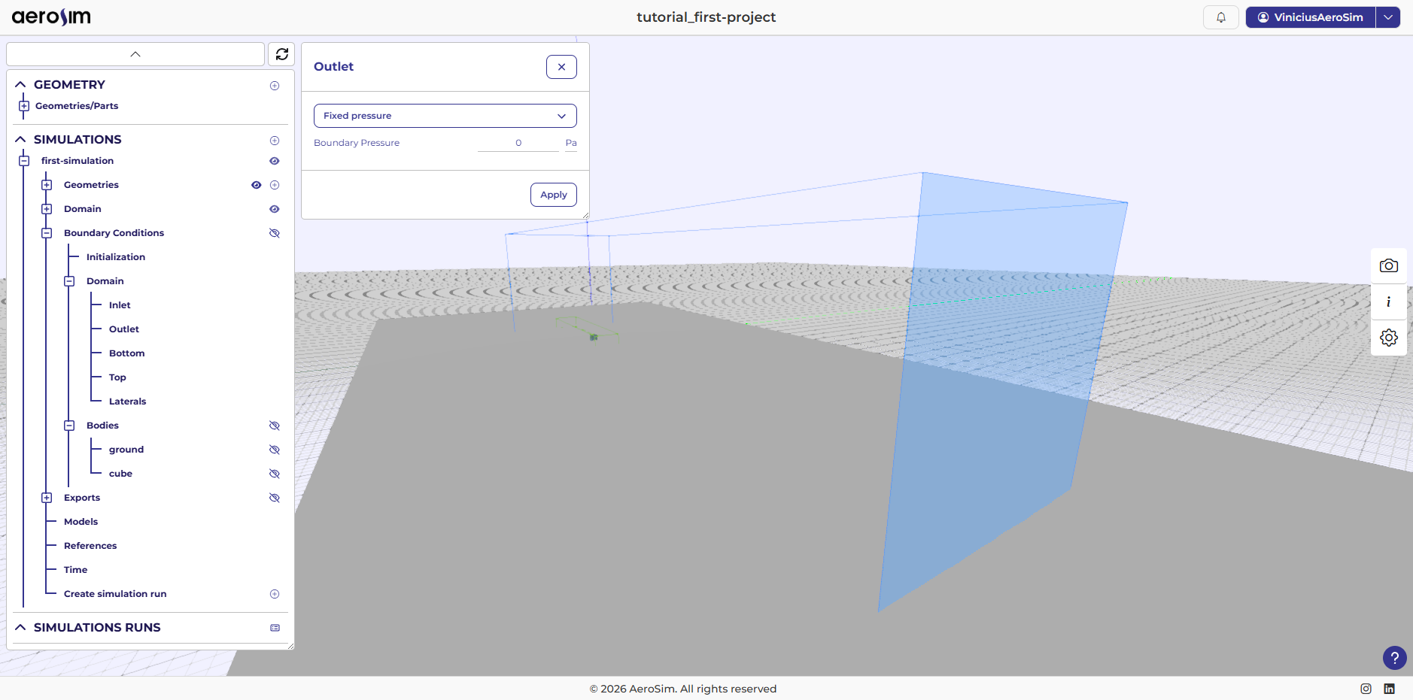The height and width of the screenshot is (700, 1413).
Task: Open the viewer settings gear
Action: point(1388,338)
